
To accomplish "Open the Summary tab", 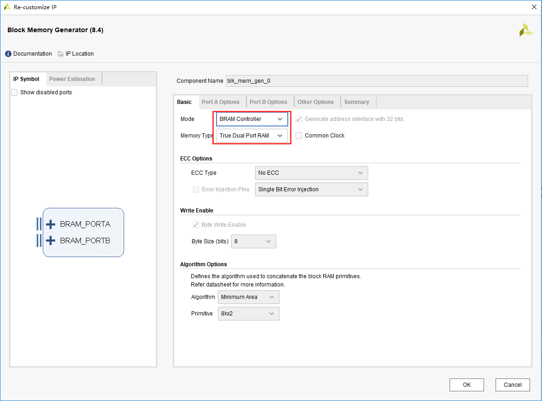I will coord(356,102).
